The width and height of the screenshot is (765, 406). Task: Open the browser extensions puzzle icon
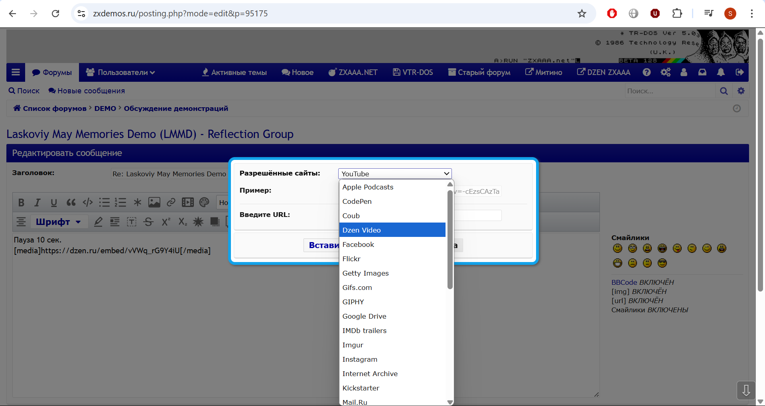point(677,14)
